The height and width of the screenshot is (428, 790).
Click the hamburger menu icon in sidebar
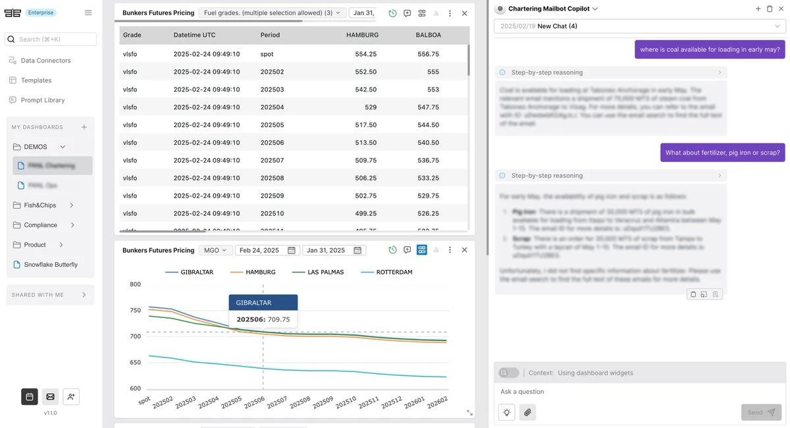coord(88,13)
